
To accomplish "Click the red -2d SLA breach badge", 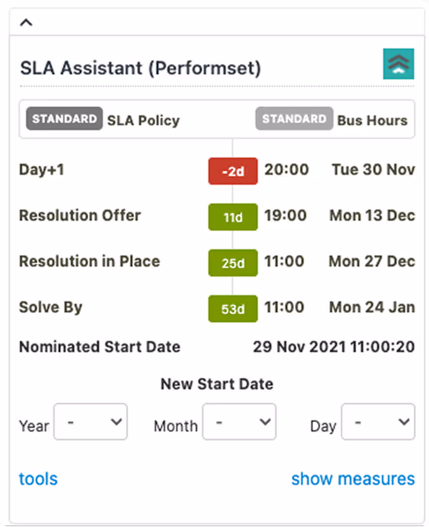I will click(x=232, y=172).
